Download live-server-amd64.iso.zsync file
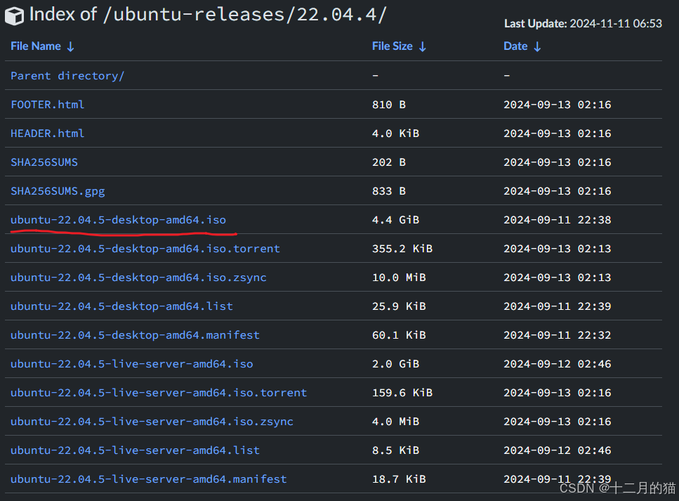 [152, 422]
